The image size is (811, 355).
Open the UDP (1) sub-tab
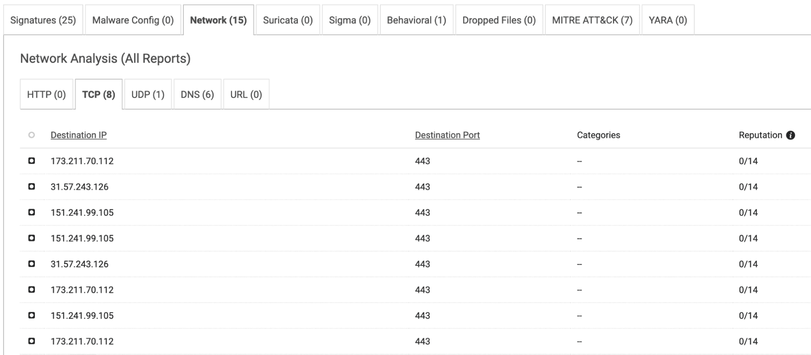(148, 94)
